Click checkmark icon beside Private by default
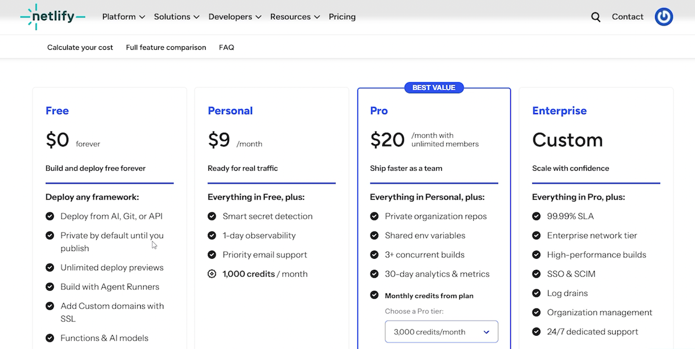Image resolution: width=695 pixels, height=349 pixels. click(50, 236)
